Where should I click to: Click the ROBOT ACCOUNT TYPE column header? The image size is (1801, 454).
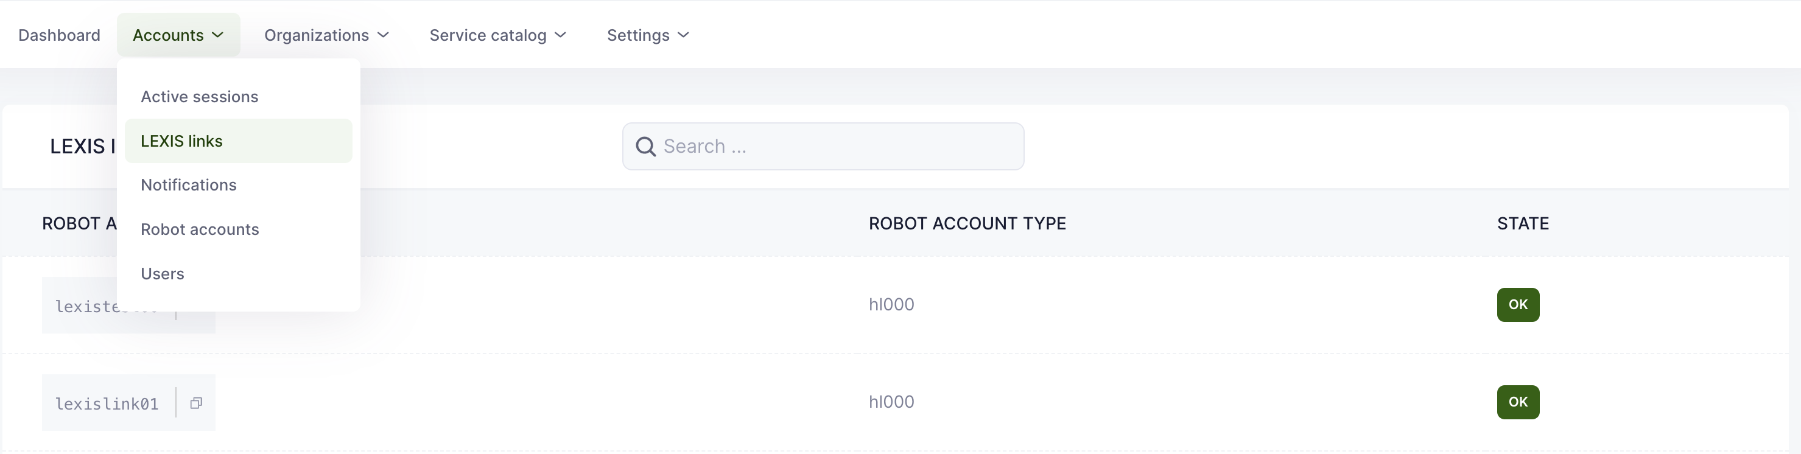click(967, 223)
